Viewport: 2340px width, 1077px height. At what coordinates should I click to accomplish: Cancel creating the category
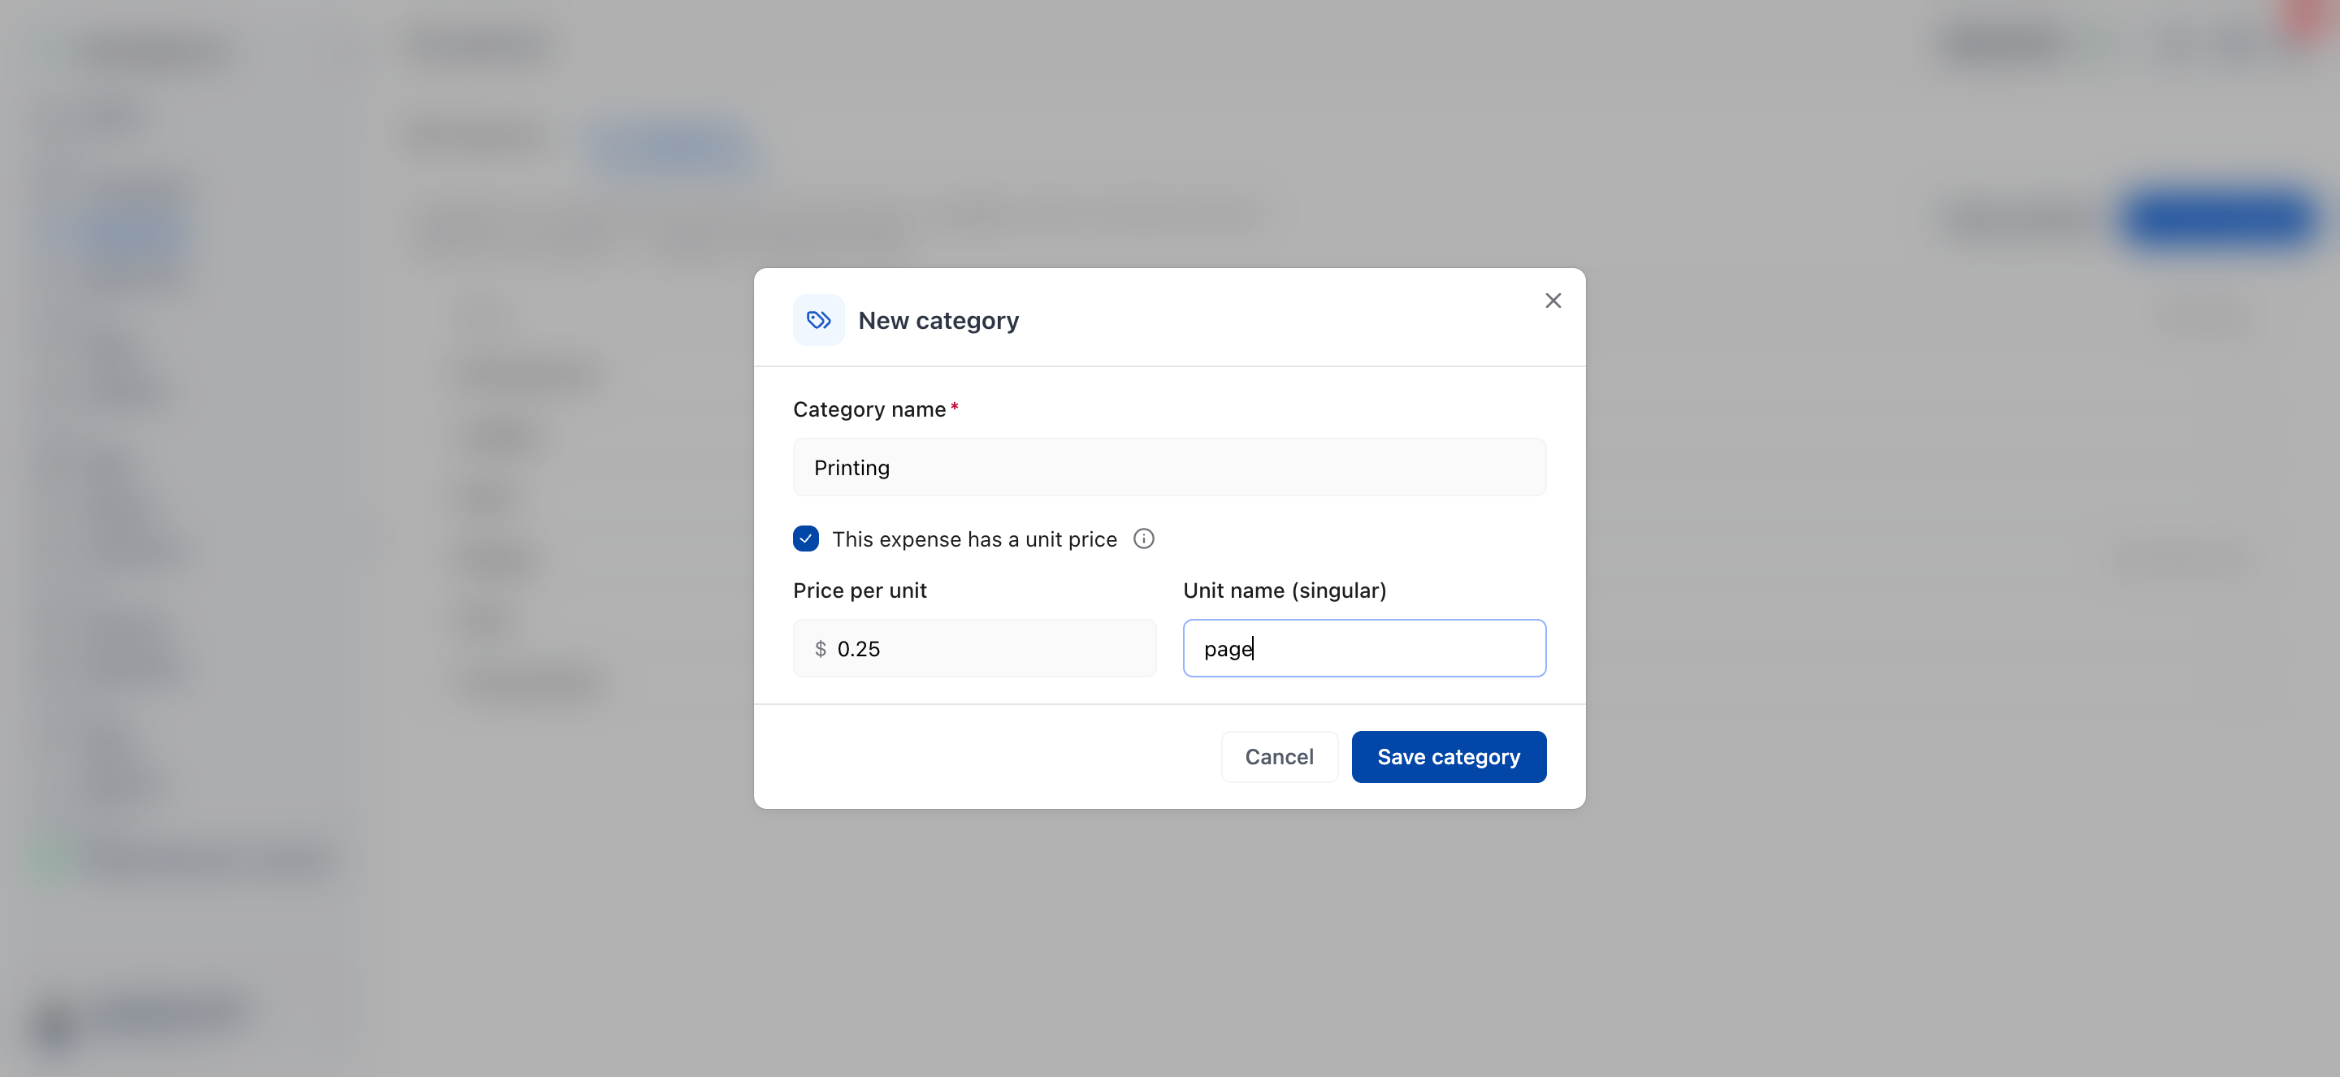pyautogui.click(x=1279, y=756)
